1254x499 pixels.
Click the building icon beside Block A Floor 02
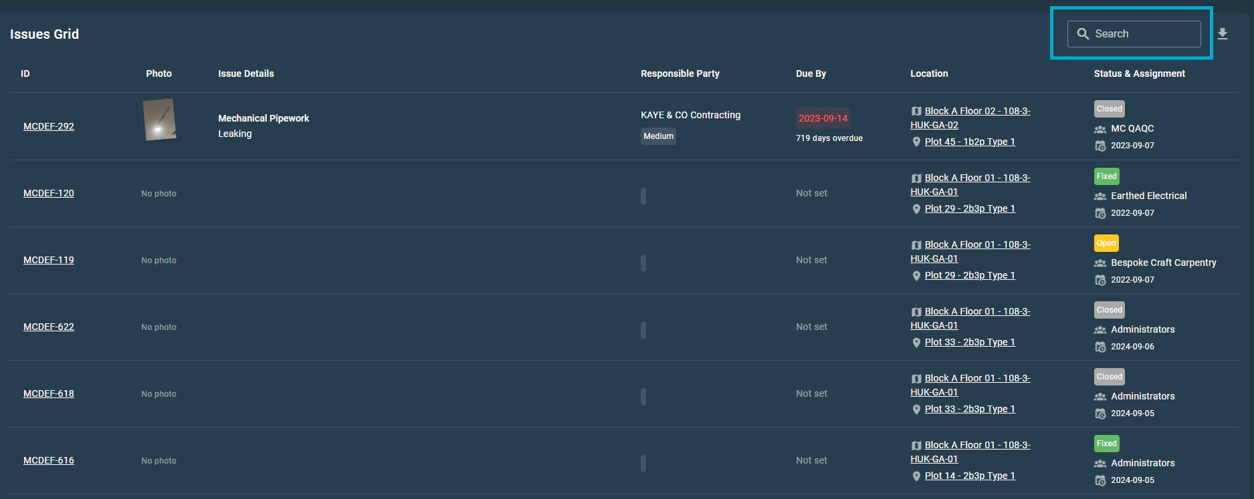(916, 111)
